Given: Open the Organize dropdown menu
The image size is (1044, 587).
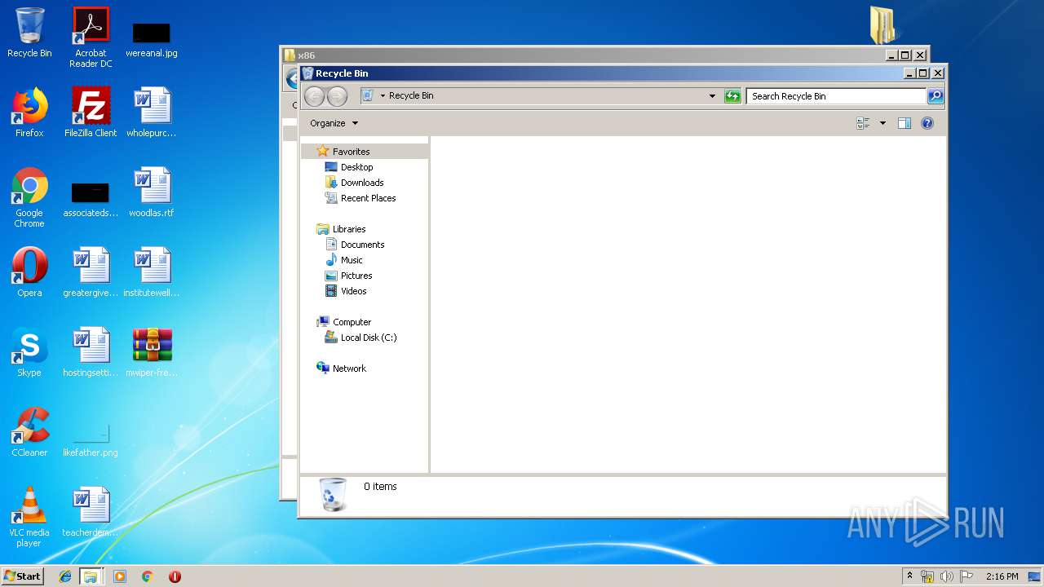Looking at the screenshot, I should (x=334, y=123).
